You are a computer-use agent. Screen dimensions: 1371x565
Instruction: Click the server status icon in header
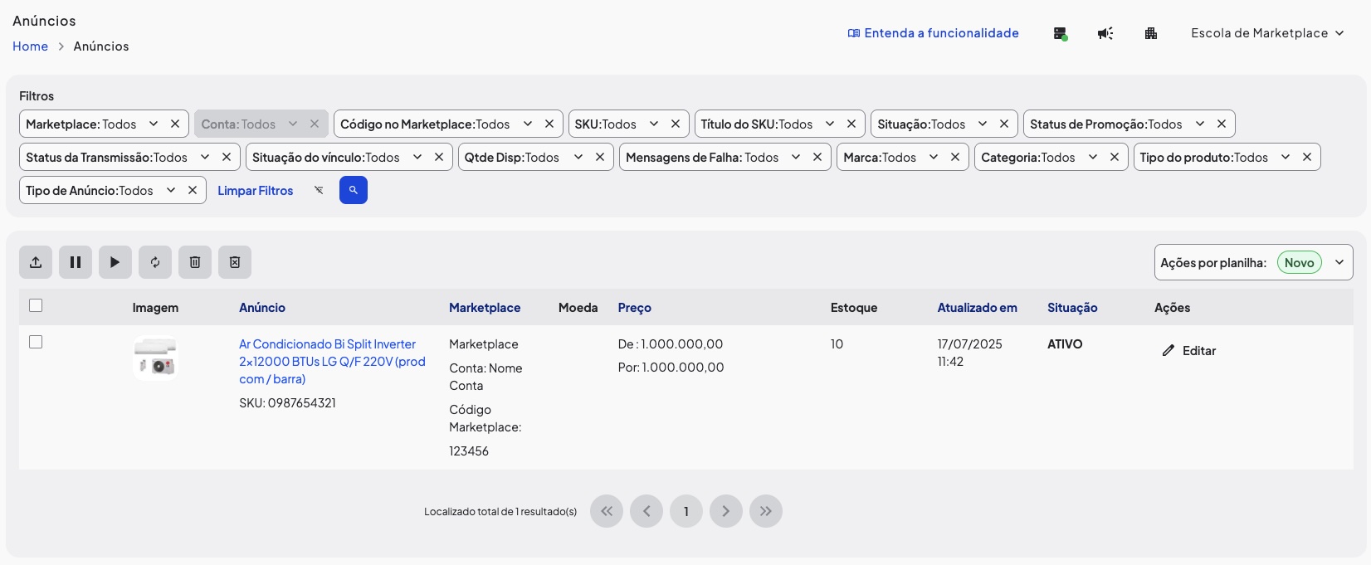[1060, 33]
